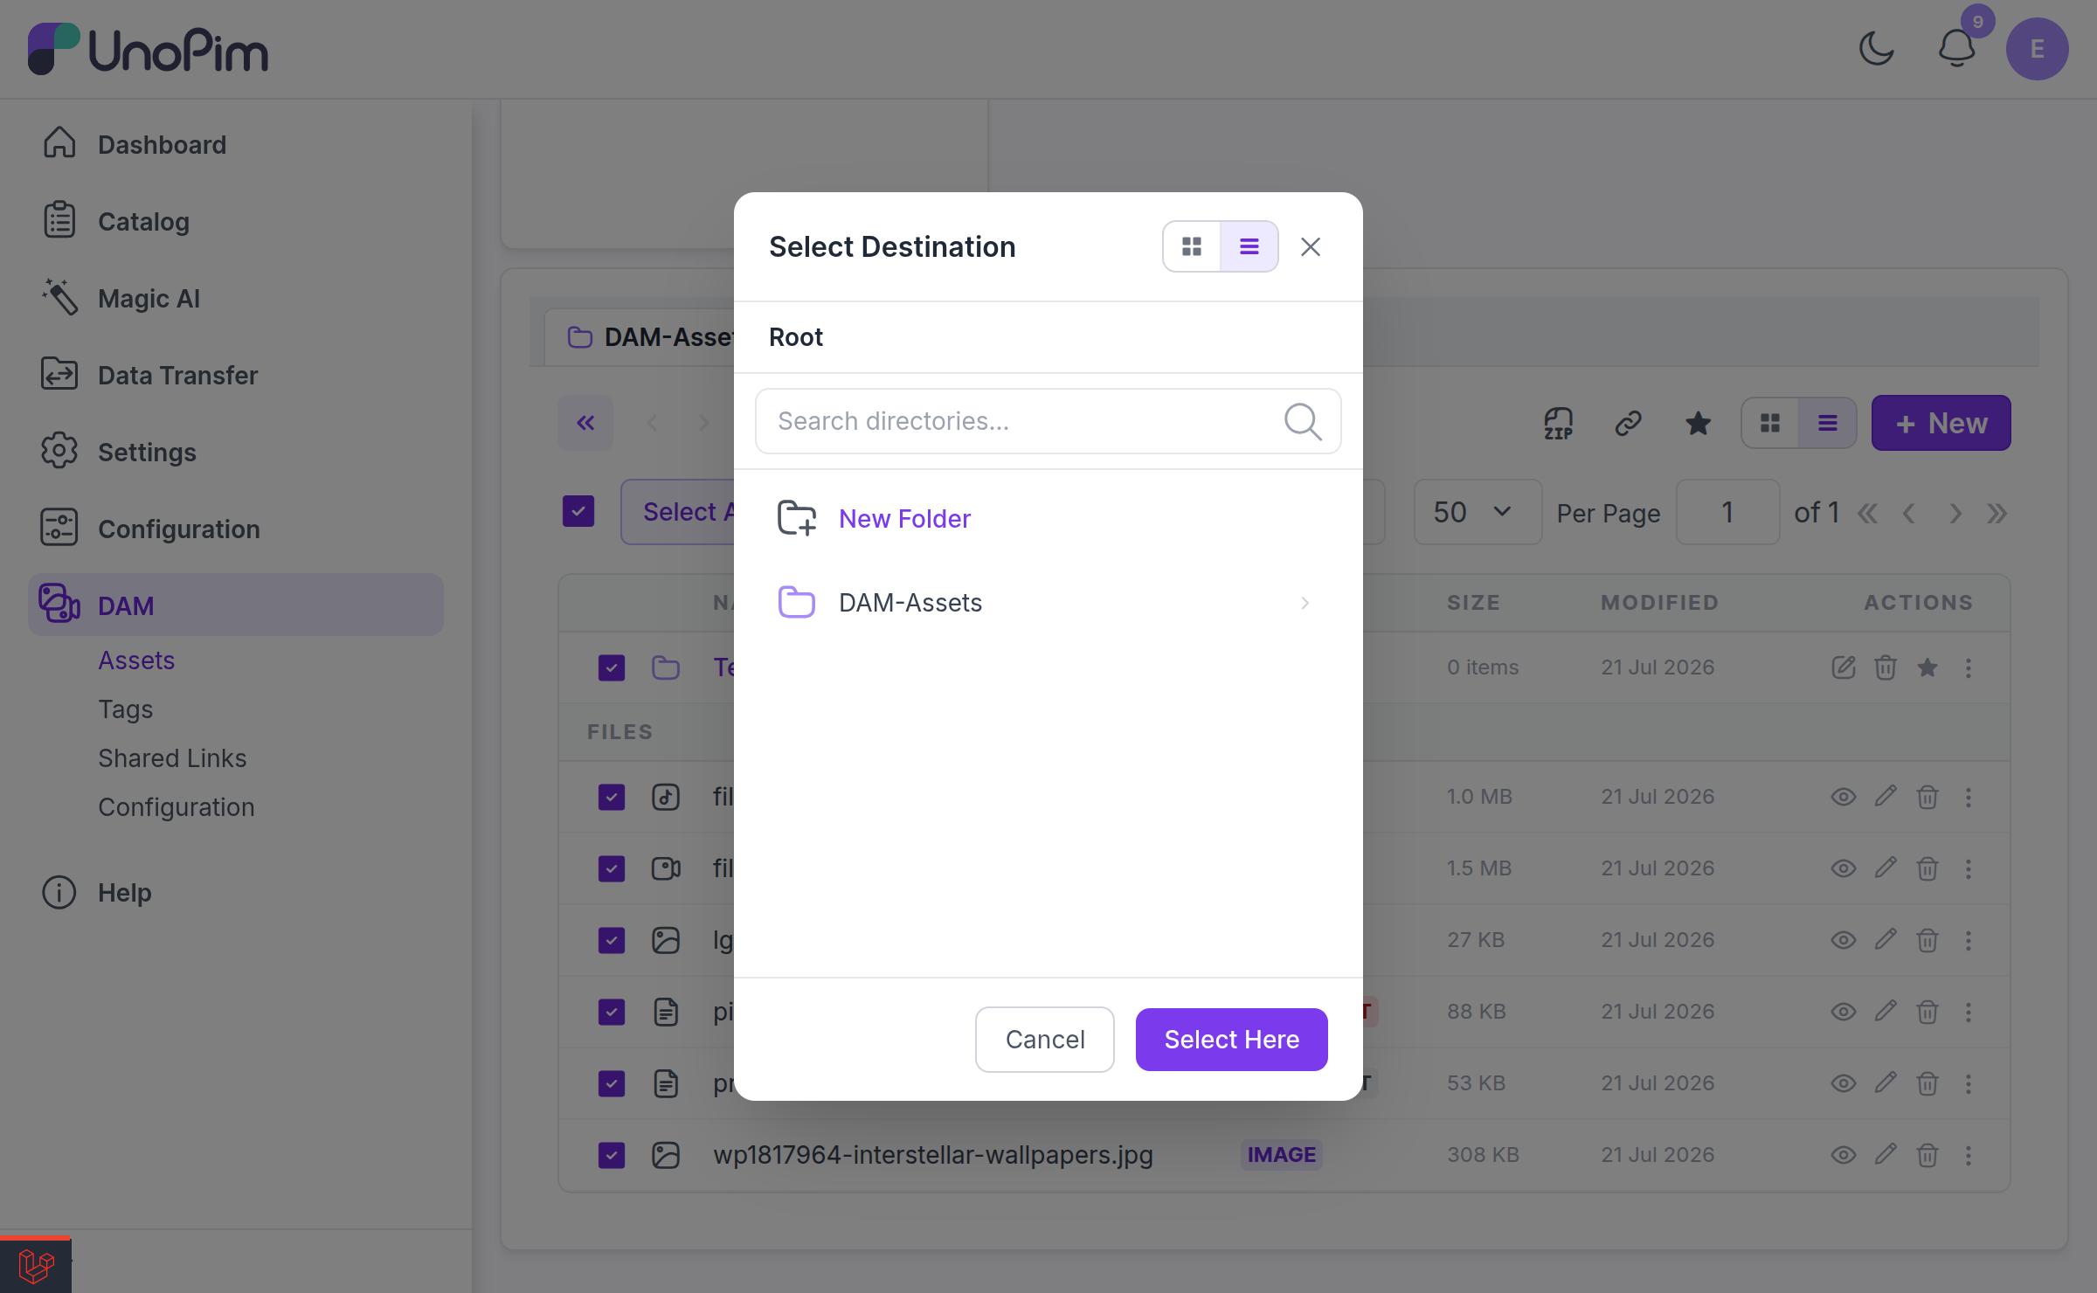Toggle the select-all checkbox
Screen dimensions: 2097x1293
[578, 512]
